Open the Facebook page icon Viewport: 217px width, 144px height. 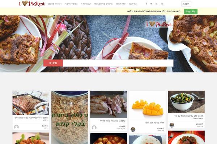[146, 4]
